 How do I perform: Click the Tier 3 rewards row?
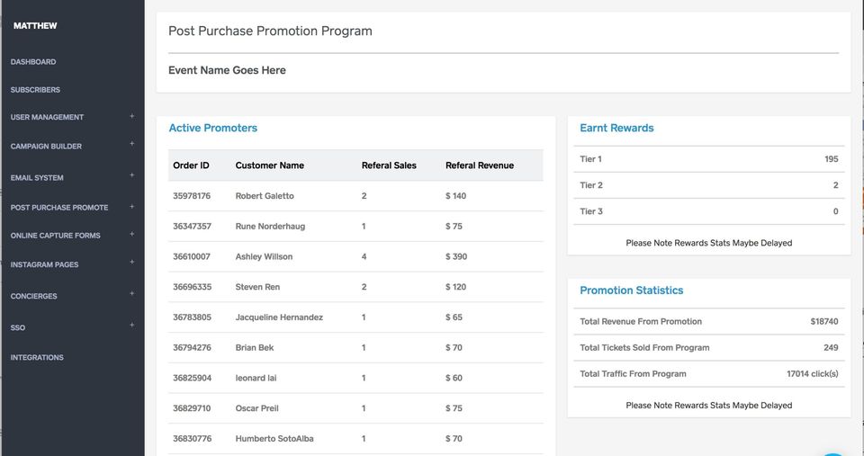[708, 211]
